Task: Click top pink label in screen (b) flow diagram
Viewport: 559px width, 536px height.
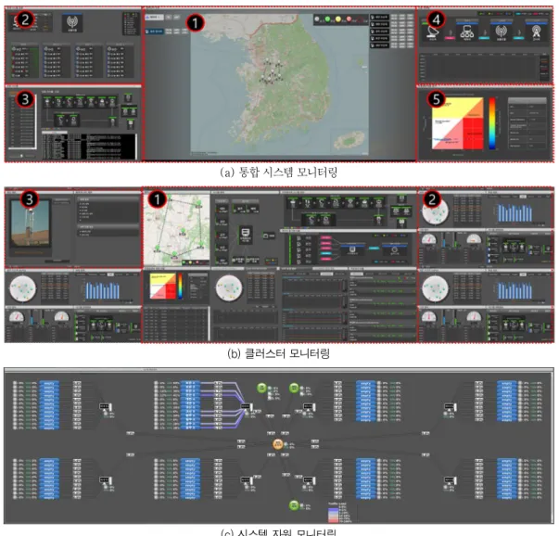Action: click(x=325, y=237)
